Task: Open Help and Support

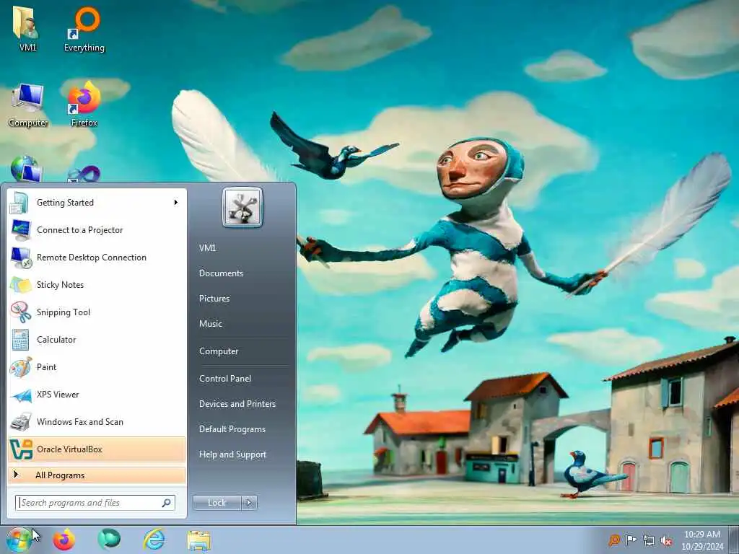Action: [x=232, y=454]
